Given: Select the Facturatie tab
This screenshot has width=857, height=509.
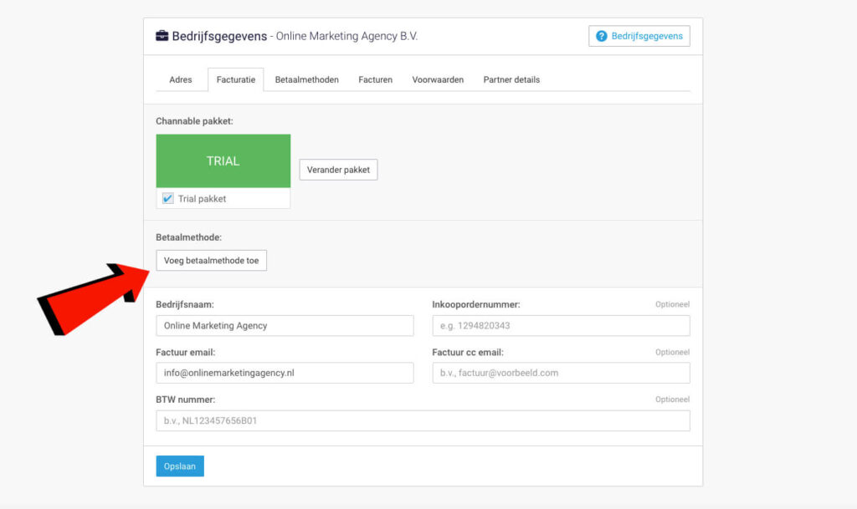Looking at the screenshot, I should [236, 80].
